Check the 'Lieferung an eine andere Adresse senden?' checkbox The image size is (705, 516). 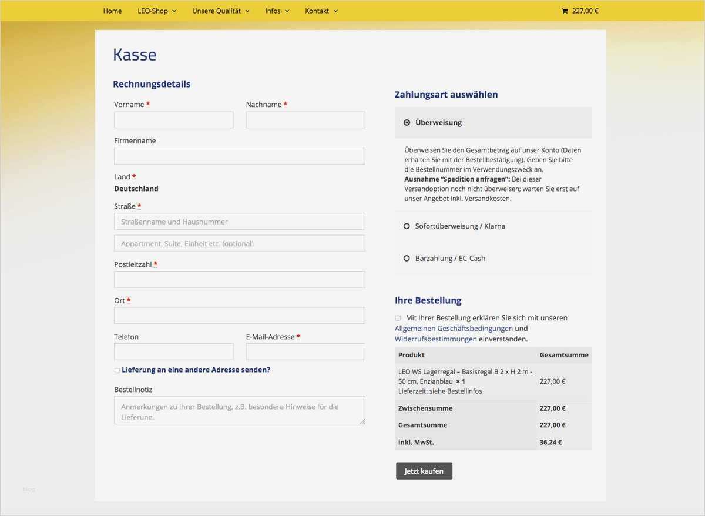click(x=117, y=370)
